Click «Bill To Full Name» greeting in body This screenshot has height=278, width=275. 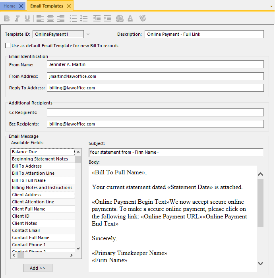119,172
